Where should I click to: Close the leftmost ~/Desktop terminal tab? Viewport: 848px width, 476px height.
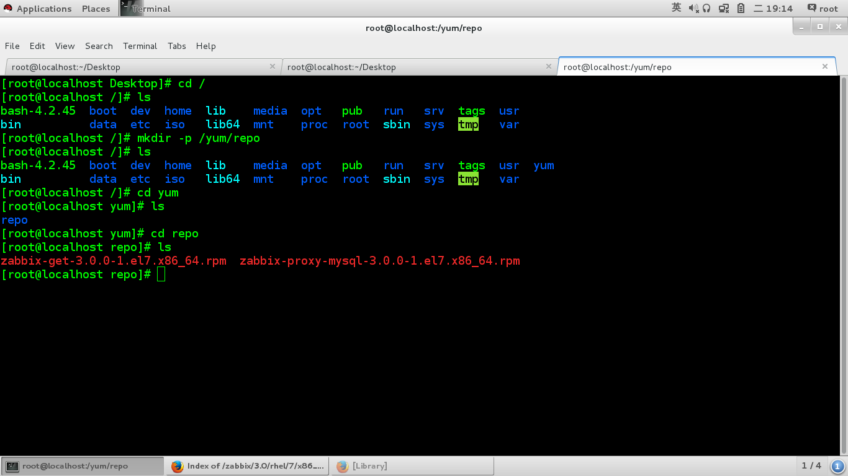click(273, 66)
